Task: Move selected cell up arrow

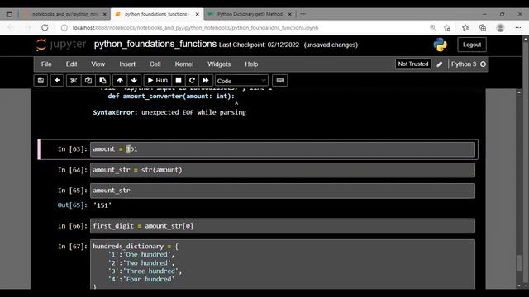Action: (x=120, y=81)
